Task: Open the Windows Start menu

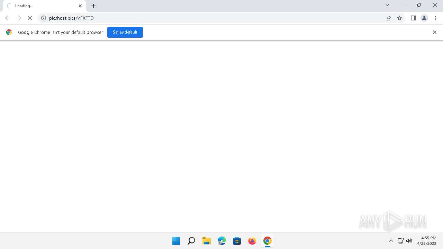Action: [176, 241]
